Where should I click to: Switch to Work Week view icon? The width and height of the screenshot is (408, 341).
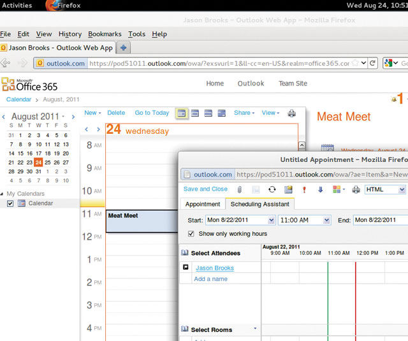(195, 113)
